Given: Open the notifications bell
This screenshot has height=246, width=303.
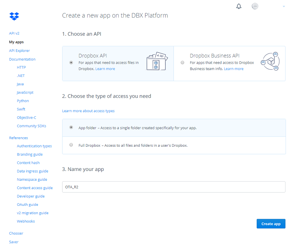Looking at the screenshot, I should point(239,6).
